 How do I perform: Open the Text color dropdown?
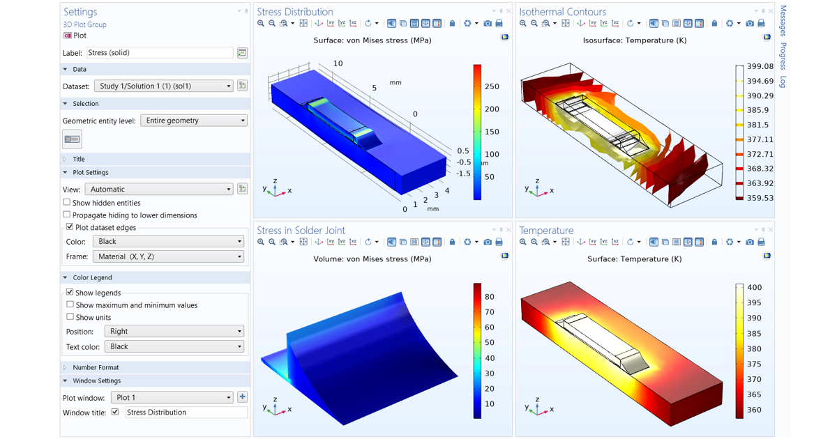[x=174, y=346]
